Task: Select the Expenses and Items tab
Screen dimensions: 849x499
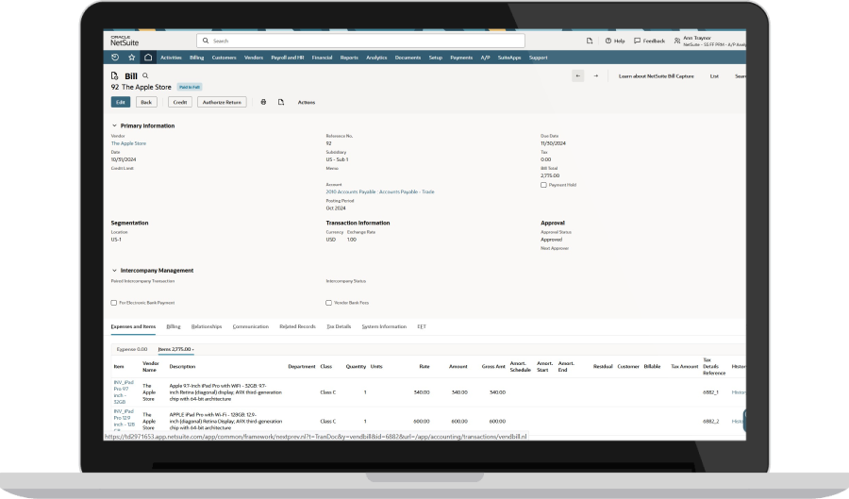Action: click(133, 327)
